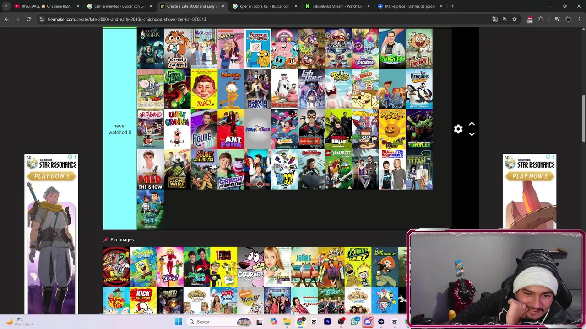Switch to RIVERDALE YouTube tab
Image resolution: width=586 pixels, height=329 pixels.
pyautogui.click(x=47, y=6)
